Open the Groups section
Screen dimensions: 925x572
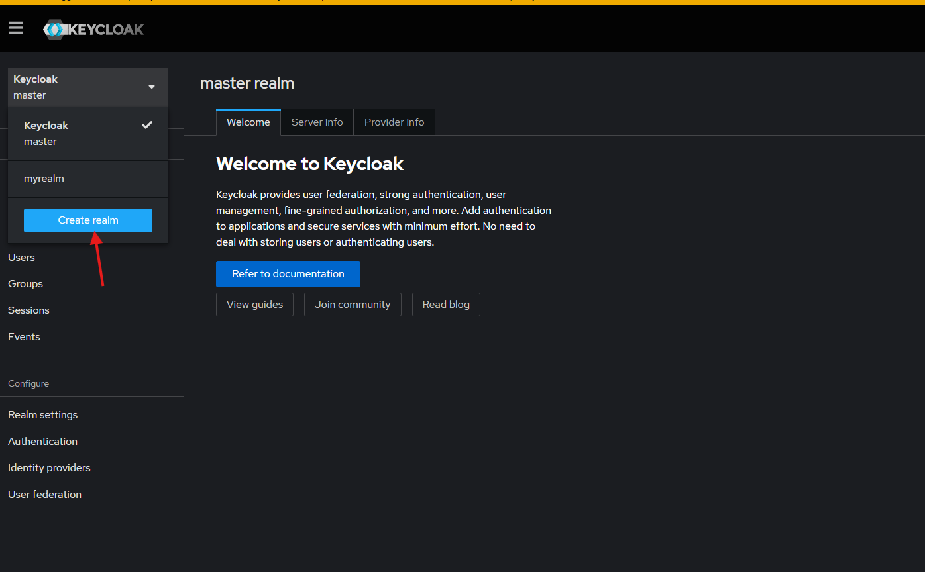coord(25,284)
